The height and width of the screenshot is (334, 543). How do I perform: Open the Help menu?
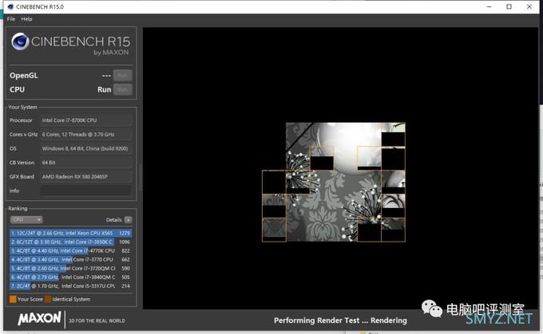click(x=26, y=19)
